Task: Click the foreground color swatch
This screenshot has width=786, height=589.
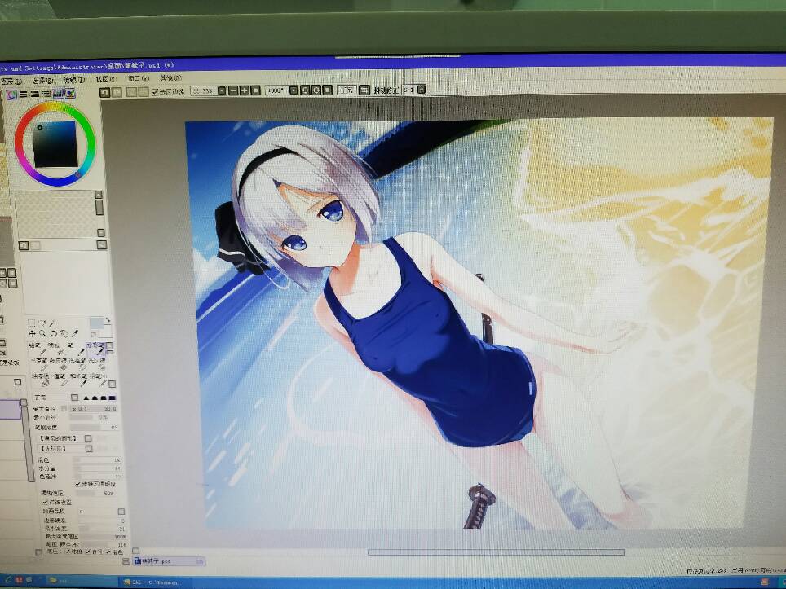Action: pyautogui.click(x=97, y=323)
